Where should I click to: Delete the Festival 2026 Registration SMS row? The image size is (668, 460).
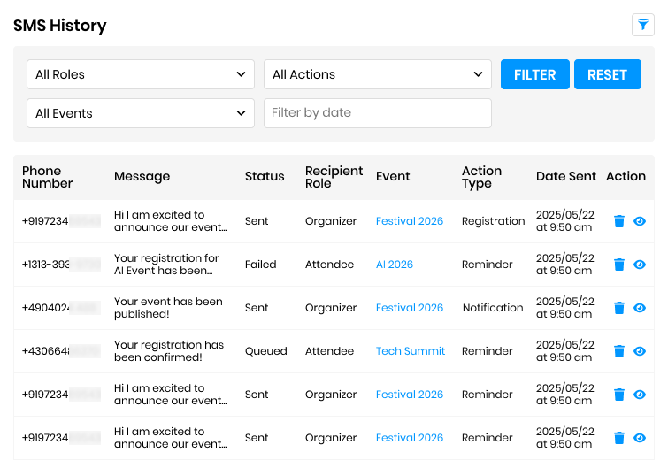click(x=619, y=221)
